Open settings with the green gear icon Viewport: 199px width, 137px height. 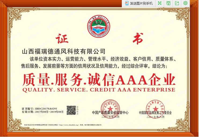tap(185, 3)
